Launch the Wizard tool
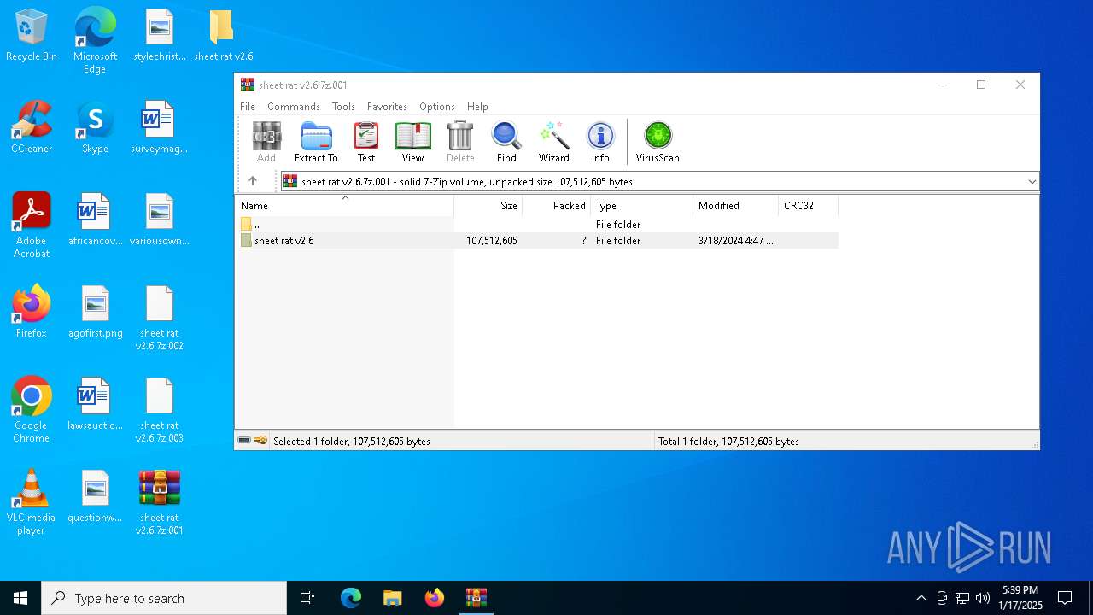 tap(553, 142)
